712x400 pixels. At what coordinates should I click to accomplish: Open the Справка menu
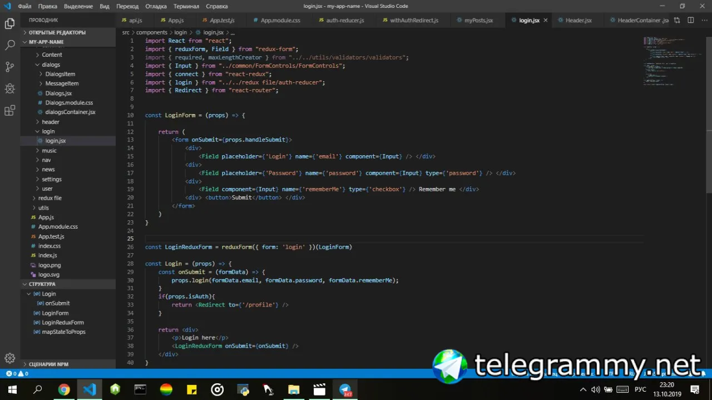pyautogui.click(x=216, y=6)
